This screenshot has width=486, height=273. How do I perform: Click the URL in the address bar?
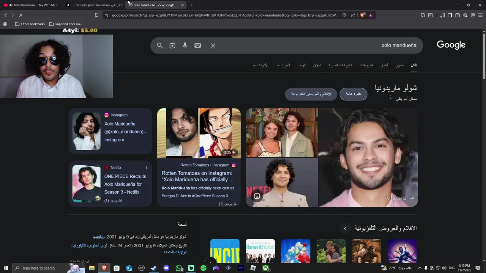click(225, 15)
